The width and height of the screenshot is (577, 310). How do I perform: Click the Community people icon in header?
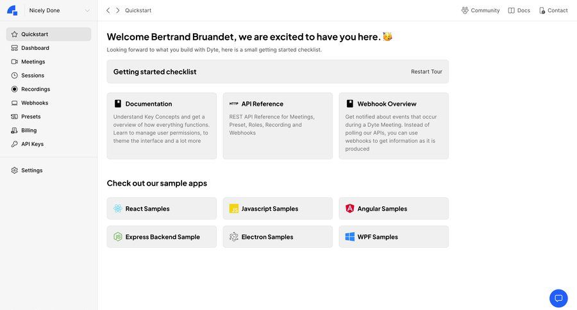click(x=465, y=10)
